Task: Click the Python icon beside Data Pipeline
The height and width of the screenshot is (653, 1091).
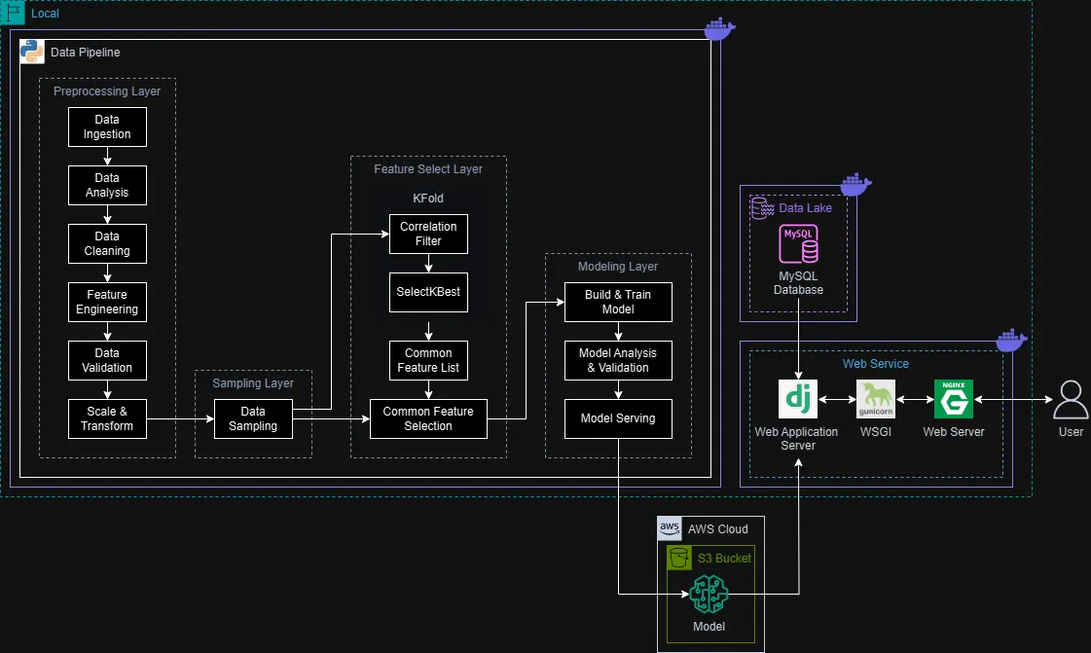Action: (x=32, y=52)
